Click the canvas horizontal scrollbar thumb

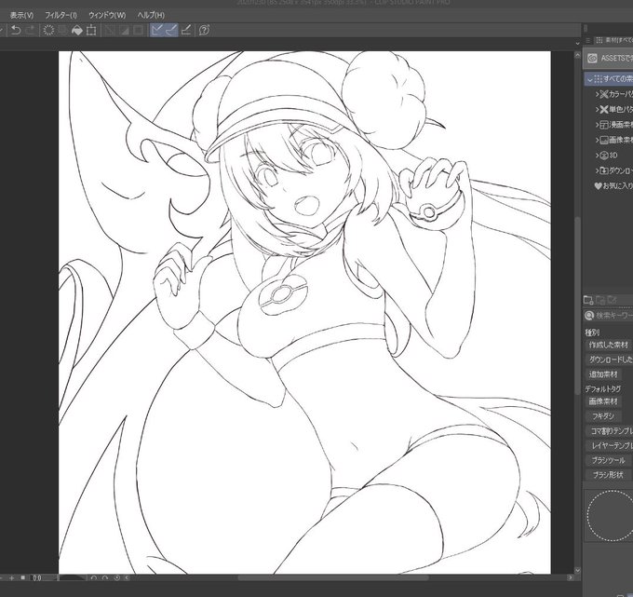[333, 578]
